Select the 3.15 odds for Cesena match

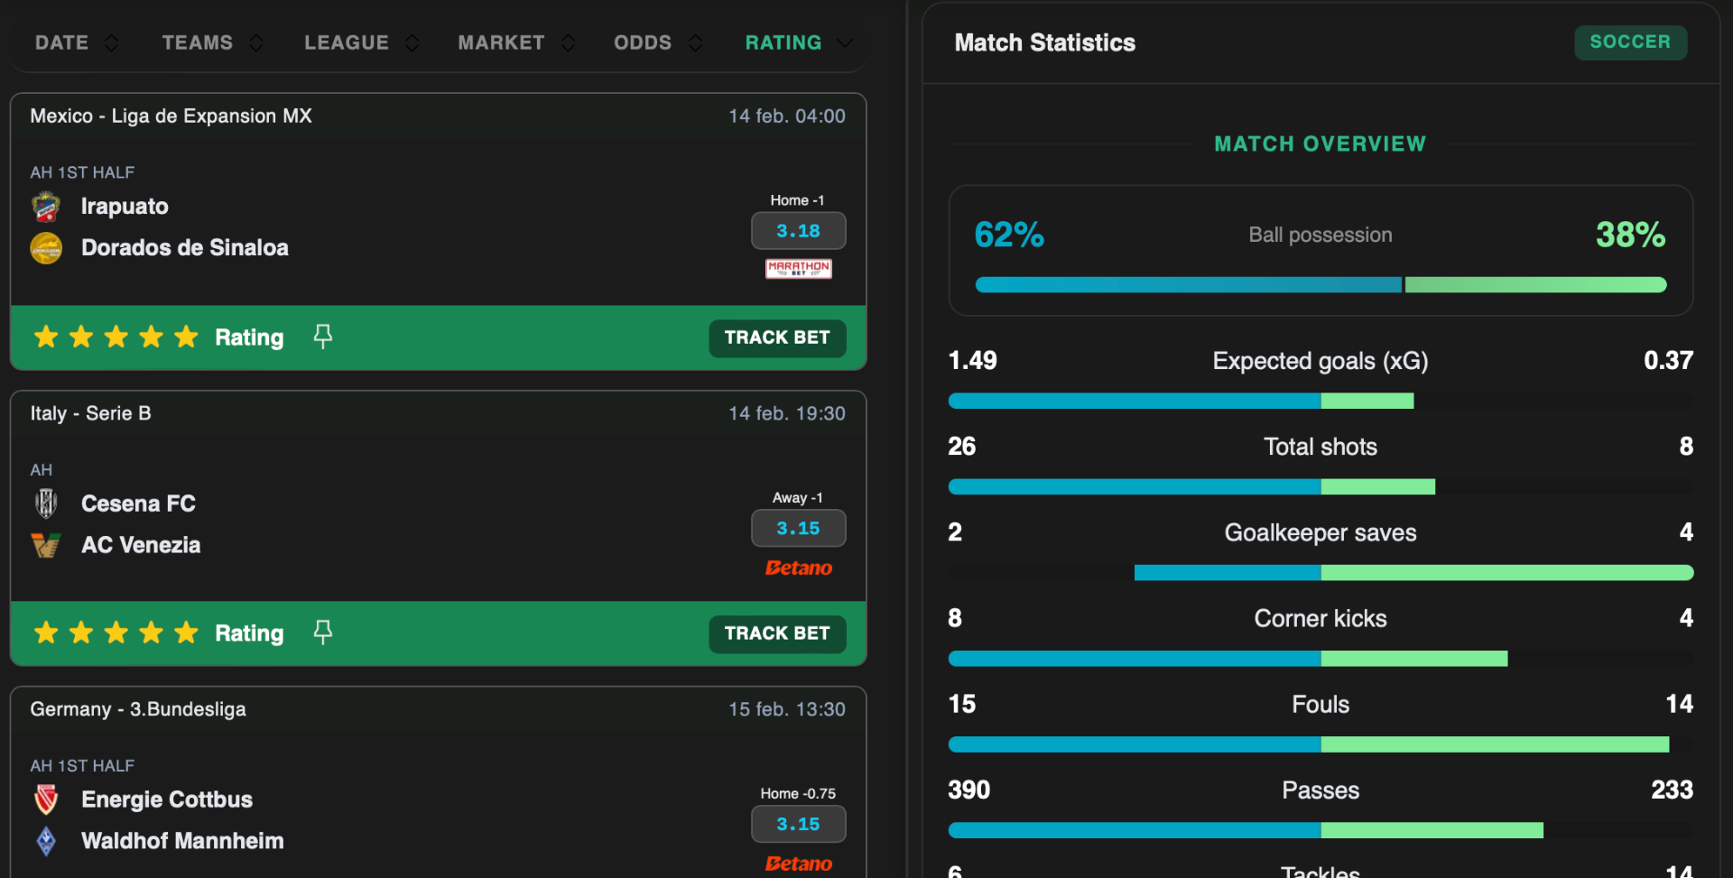pos(798,528)
